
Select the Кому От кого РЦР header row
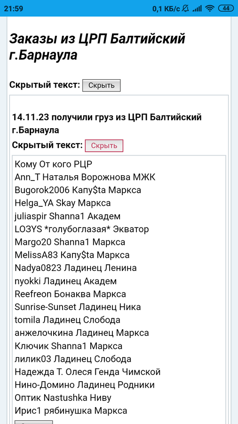point(54,164)
